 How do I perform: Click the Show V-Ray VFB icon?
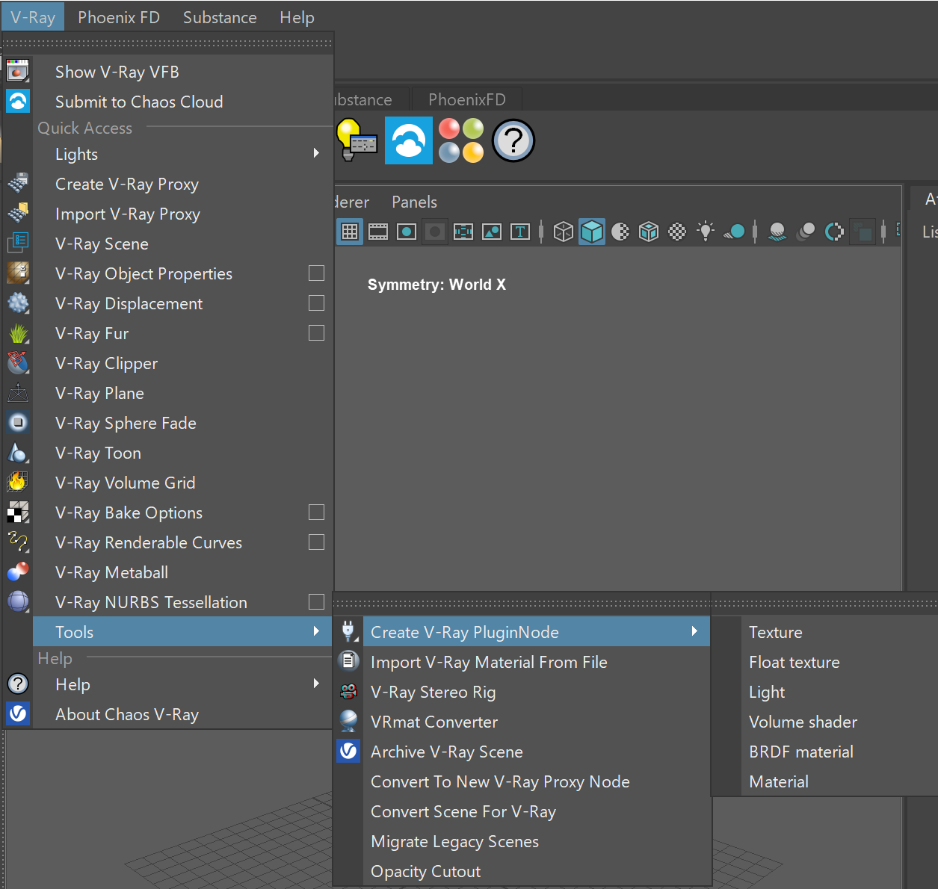(18, 72)
